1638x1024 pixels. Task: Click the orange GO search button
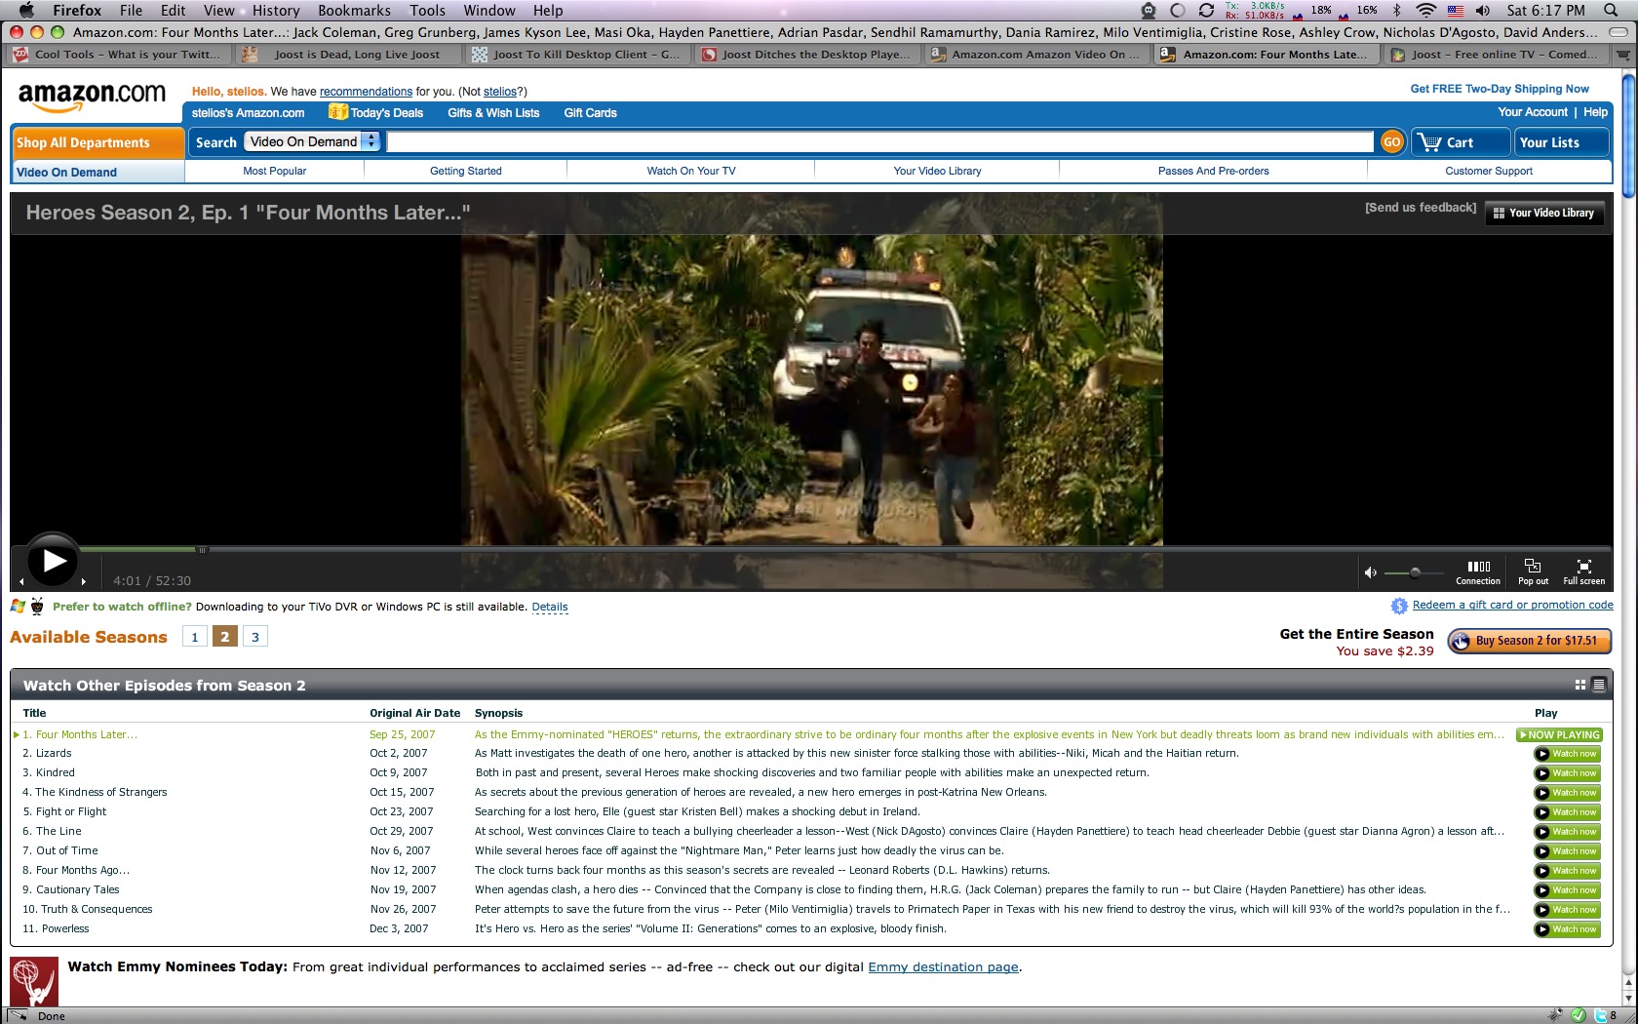1391,142
